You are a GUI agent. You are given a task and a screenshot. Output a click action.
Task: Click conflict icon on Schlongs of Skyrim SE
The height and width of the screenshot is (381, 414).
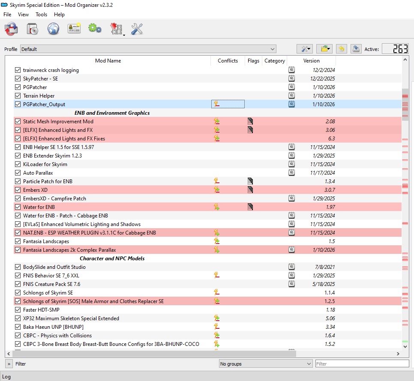click(x=216, y=292)
